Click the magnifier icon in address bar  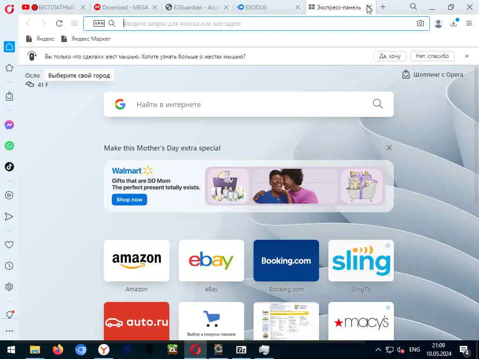click(x=112, y=23)
